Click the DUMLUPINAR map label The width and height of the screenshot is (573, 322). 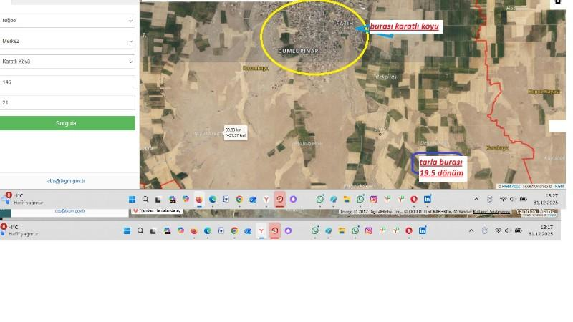(299, 51)
